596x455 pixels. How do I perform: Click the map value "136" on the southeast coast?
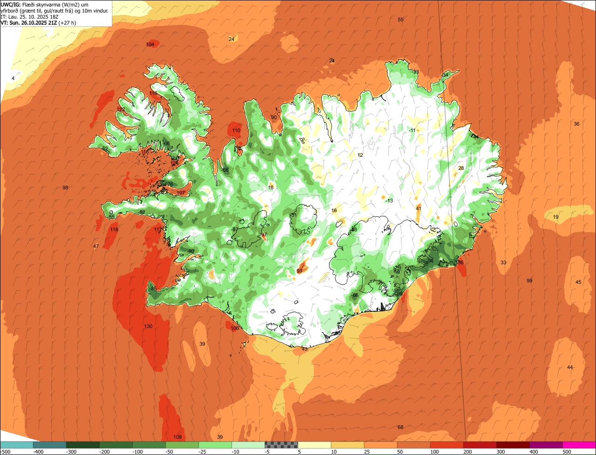[460, 262]
